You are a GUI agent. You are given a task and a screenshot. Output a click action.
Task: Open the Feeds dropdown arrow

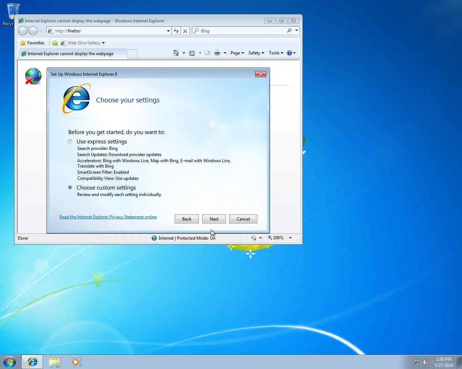point(200,53)
